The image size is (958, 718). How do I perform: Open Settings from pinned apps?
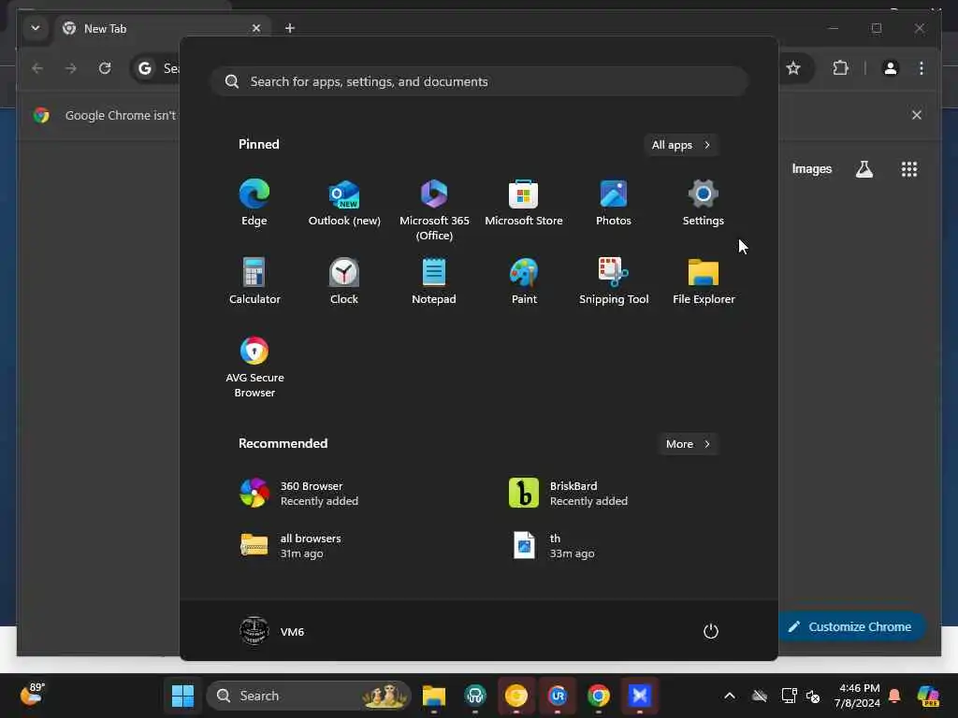coord(704,203)
